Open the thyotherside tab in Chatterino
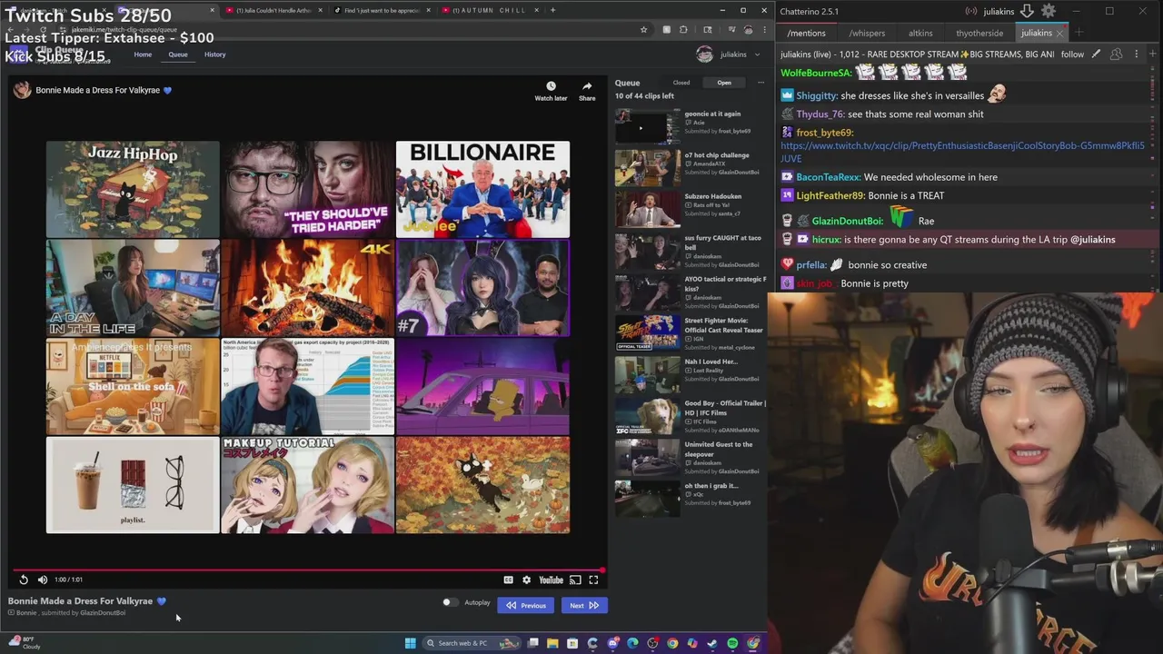This screenshot has width=1163, height=654. 979,34
